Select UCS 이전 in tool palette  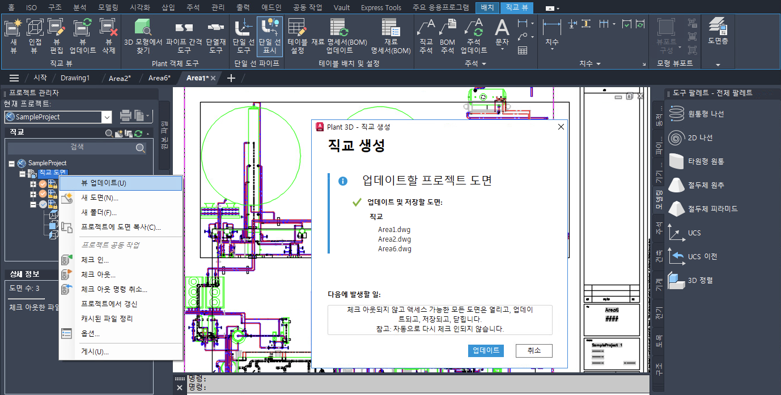693,256
